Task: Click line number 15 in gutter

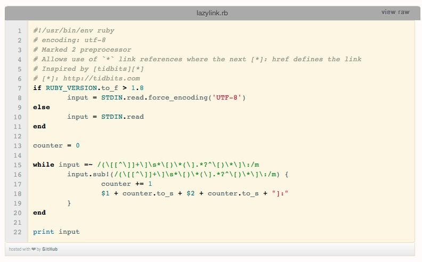Action: (x=18, y=165)
